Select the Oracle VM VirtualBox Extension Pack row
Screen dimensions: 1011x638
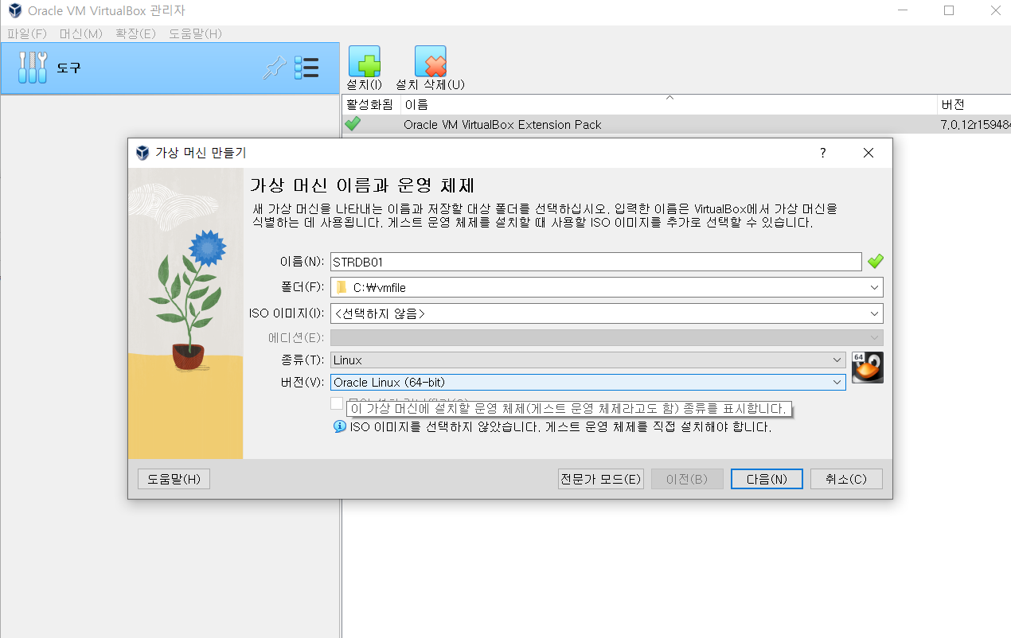pos(676,124)
